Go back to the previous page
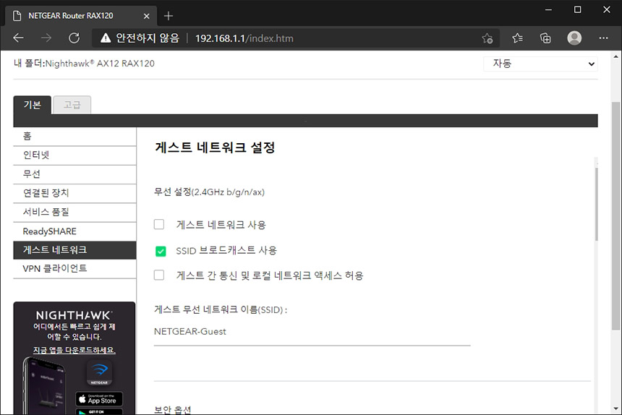622x415 pixels. 19,38
